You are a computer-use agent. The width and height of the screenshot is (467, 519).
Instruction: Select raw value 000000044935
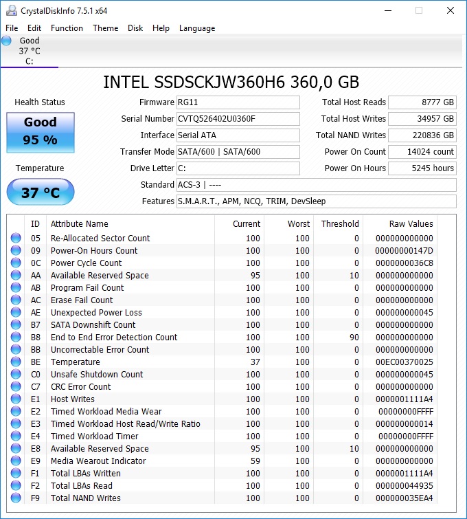click(404, 485)
